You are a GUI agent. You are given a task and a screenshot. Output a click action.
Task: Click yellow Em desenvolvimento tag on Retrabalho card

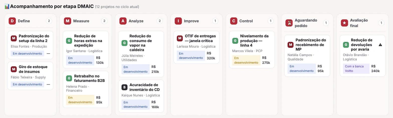point(80,100)
